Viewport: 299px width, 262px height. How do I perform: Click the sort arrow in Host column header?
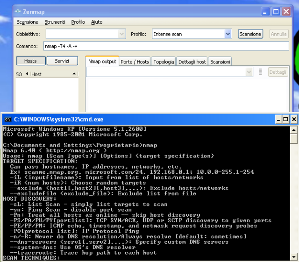[x=74, y=74]
